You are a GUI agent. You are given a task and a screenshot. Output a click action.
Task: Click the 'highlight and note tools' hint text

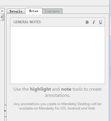[x=57, y=92]
